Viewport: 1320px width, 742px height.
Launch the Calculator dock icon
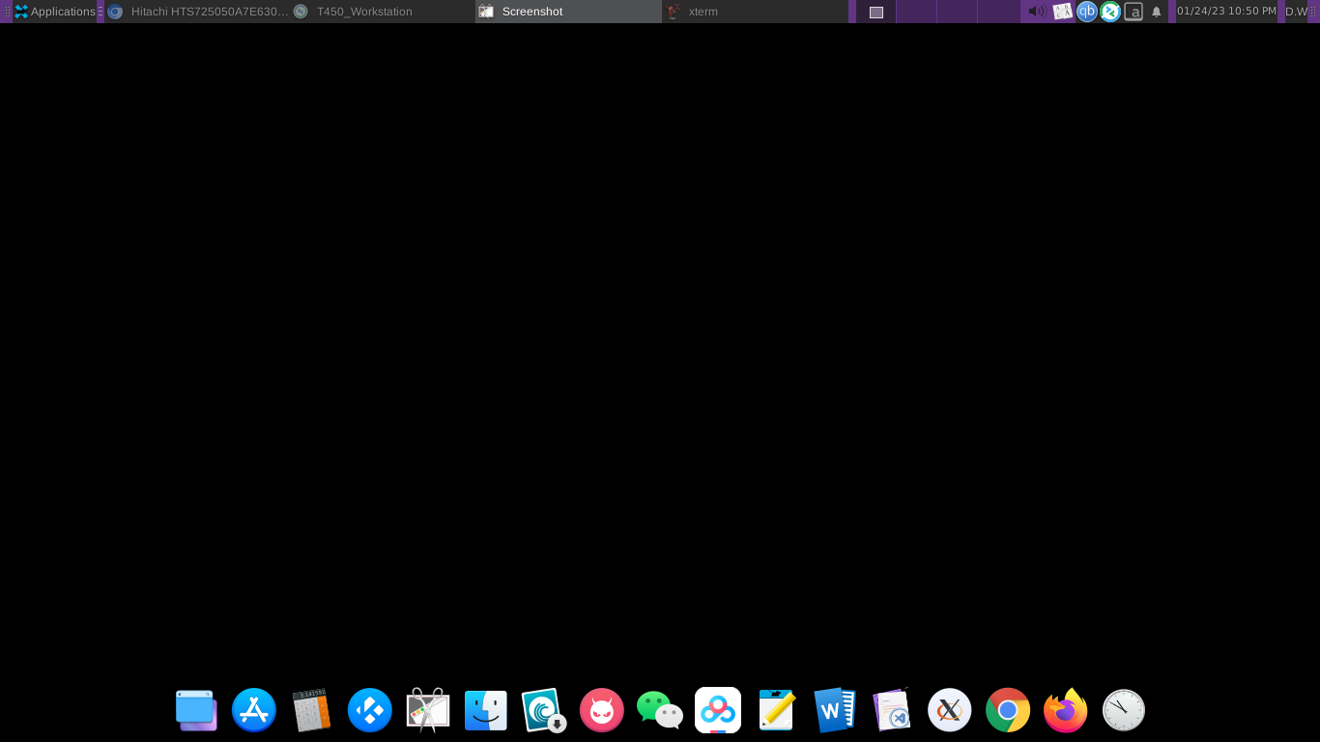(311, 710)
